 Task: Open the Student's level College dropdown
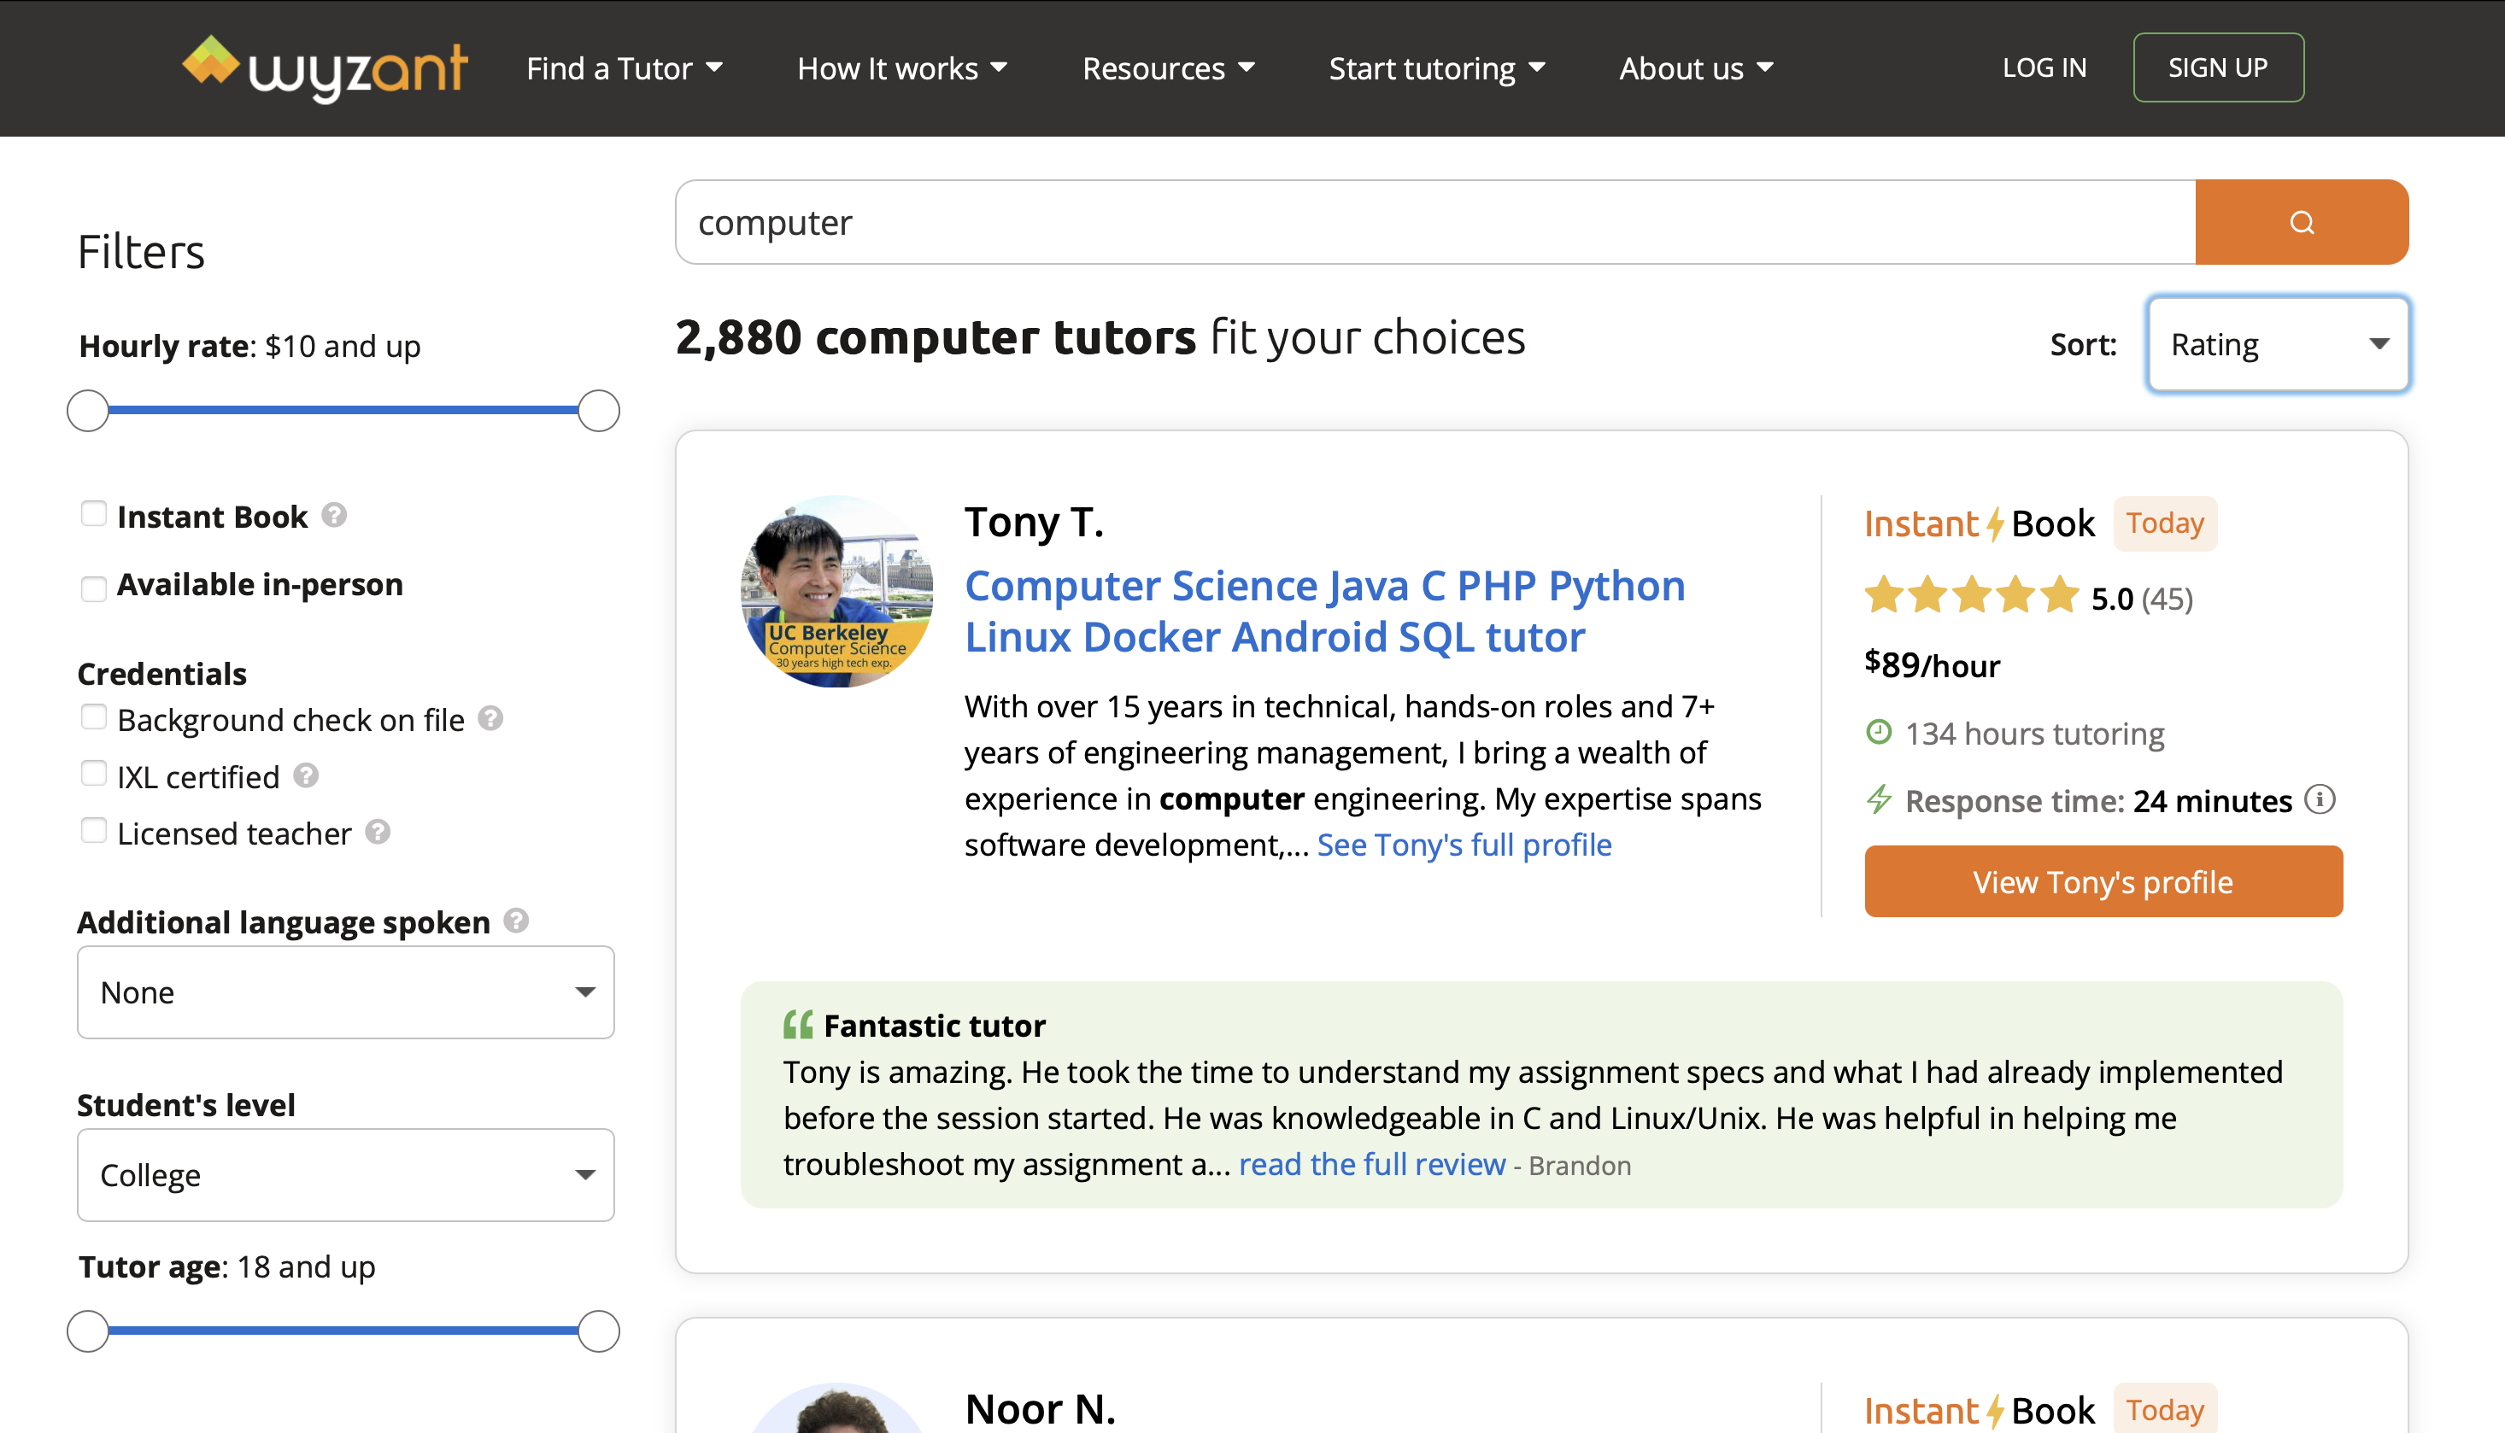(x=346, y=1175)
